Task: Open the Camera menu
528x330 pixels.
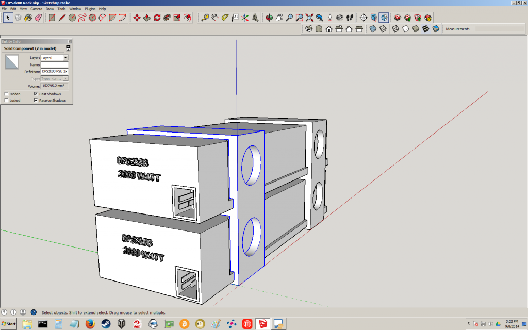Action: point(36,9)
